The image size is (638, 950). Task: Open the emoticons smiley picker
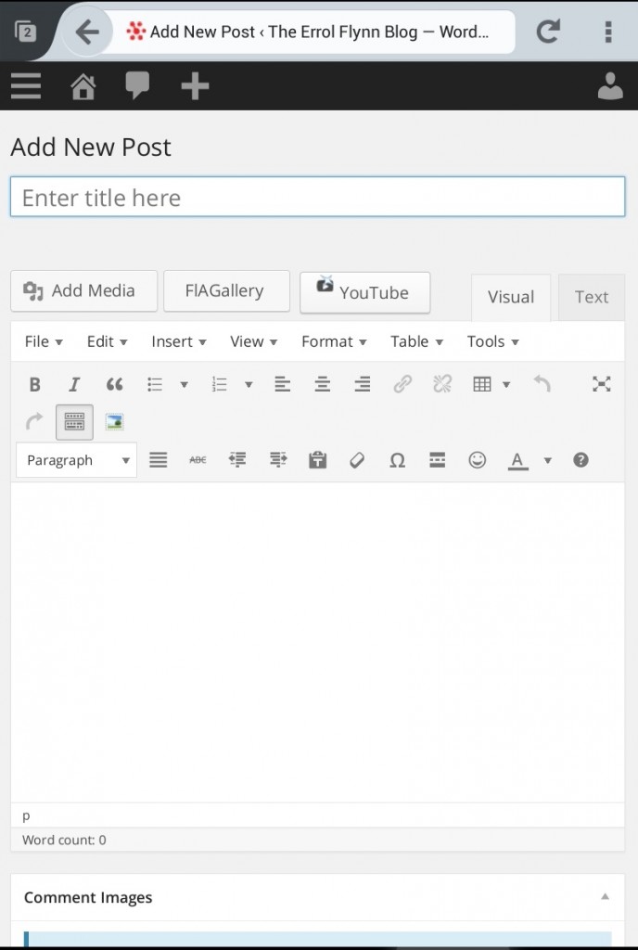(477, 460)
